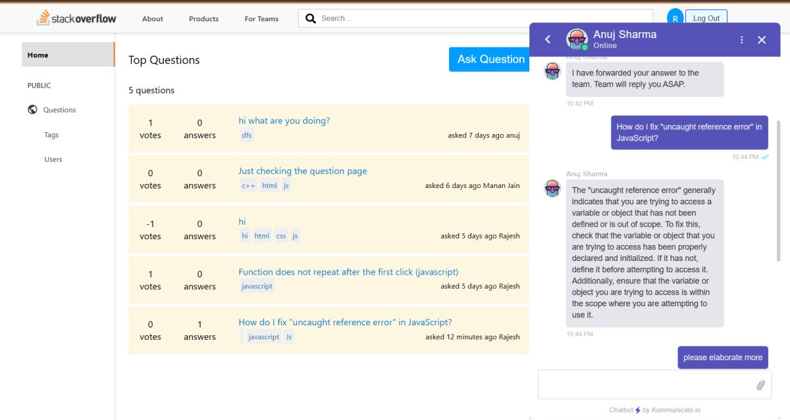790x420 pixels.
Task: Click the chat conversation scrollbar
Action: click(779, 191)
